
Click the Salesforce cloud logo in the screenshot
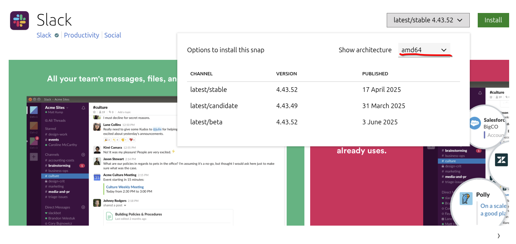click(x=475, y=123)
